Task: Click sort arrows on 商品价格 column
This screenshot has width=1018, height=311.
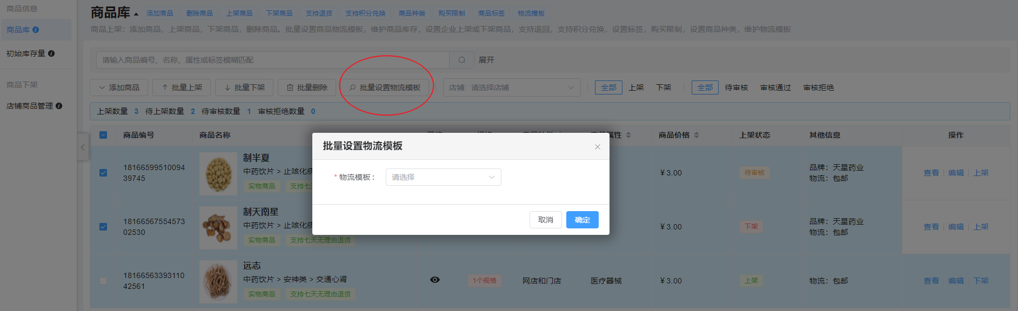Action: point(696,135)
